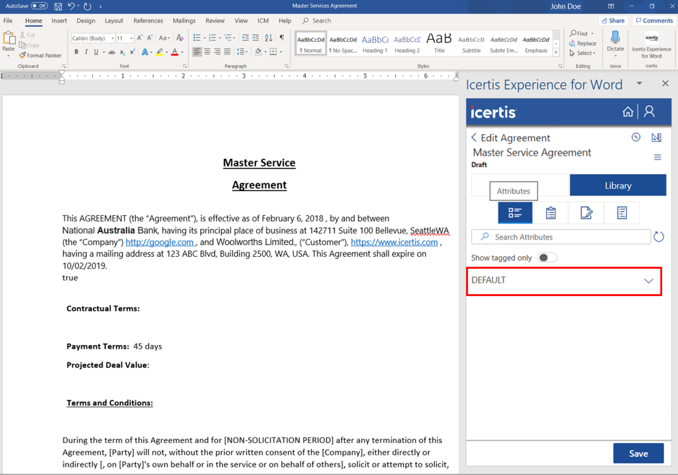Open the https://www.icertis.com hyperlink
Viewport: 678px width, 475px height.
(394, 242)
